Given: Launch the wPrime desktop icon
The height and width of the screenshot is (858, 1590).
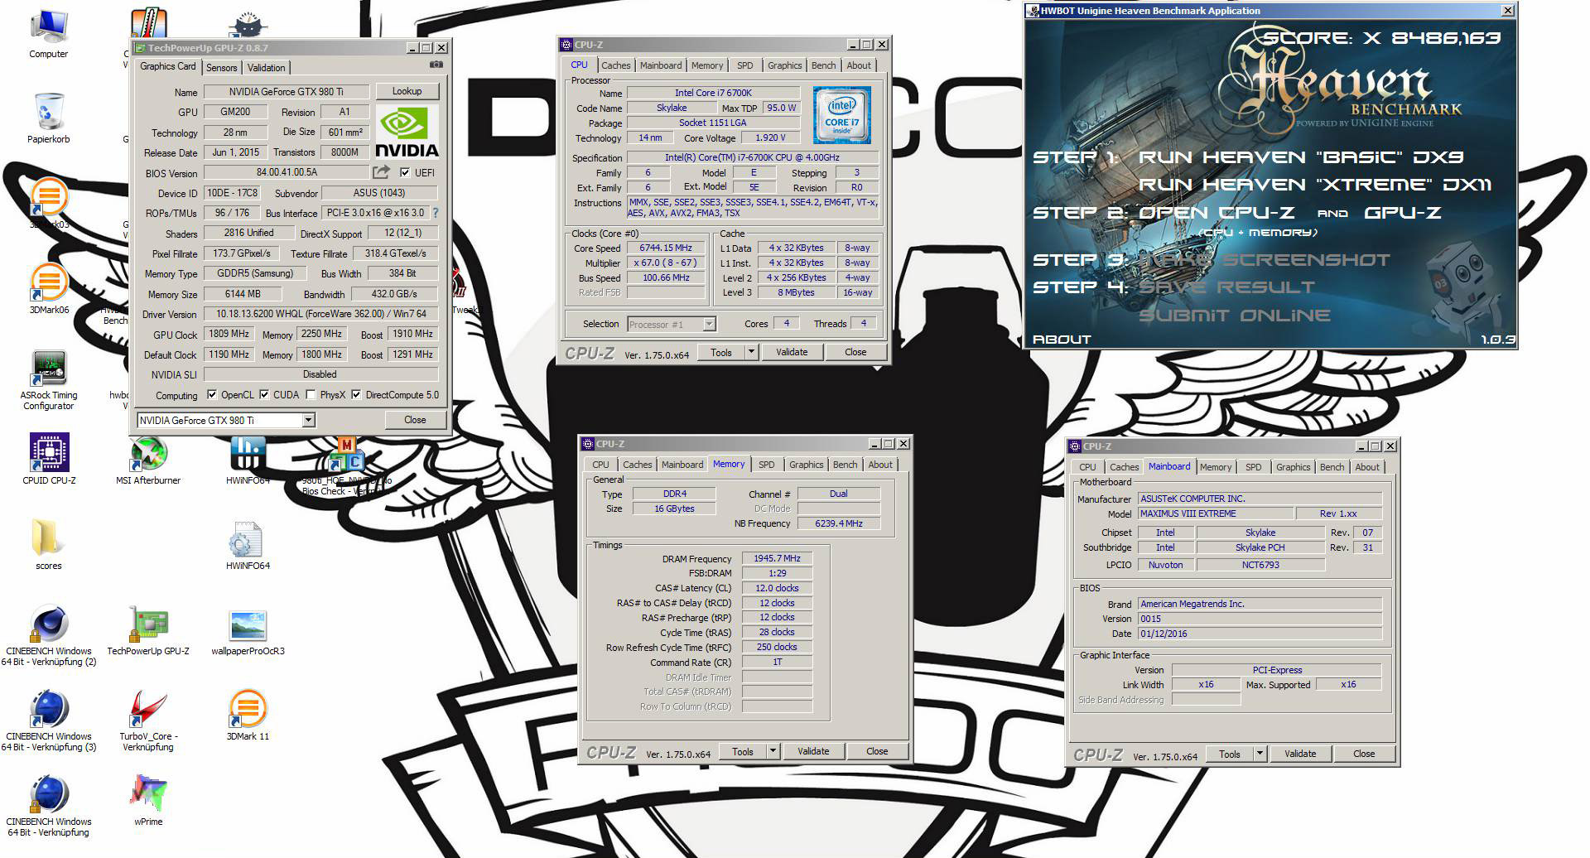Looking at the screenshot, I should coord(148,801).
